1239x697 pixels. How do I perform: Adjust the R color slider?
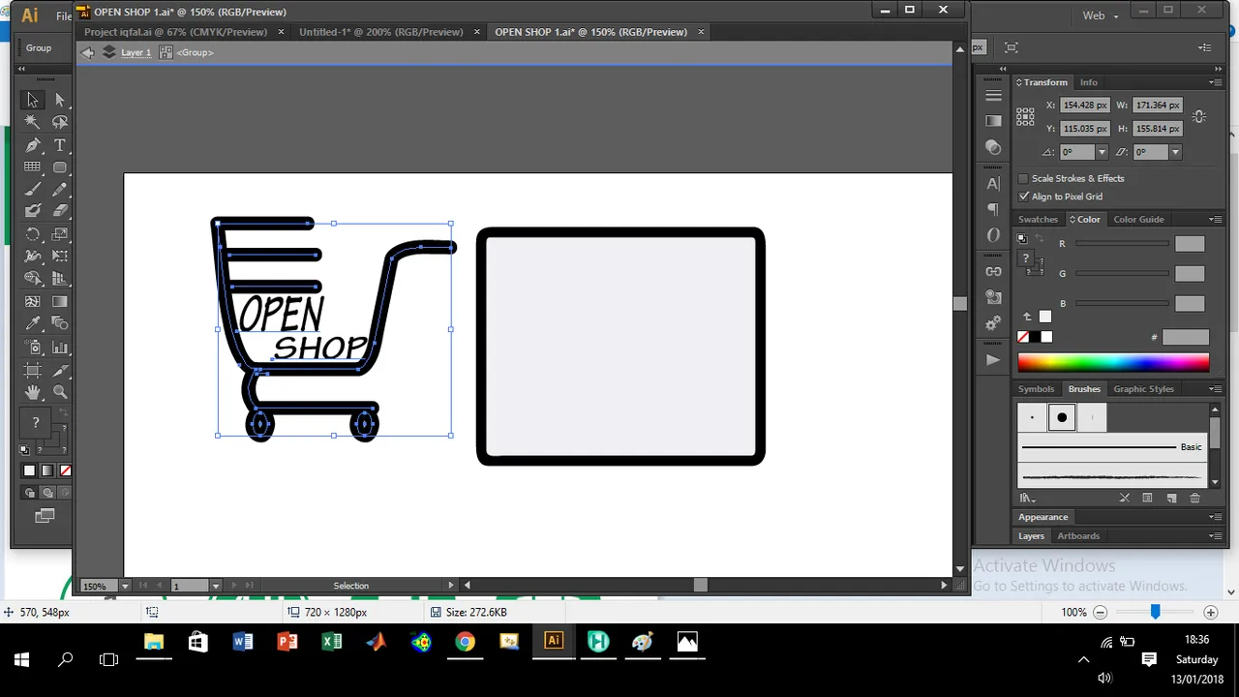[1121, 244]
